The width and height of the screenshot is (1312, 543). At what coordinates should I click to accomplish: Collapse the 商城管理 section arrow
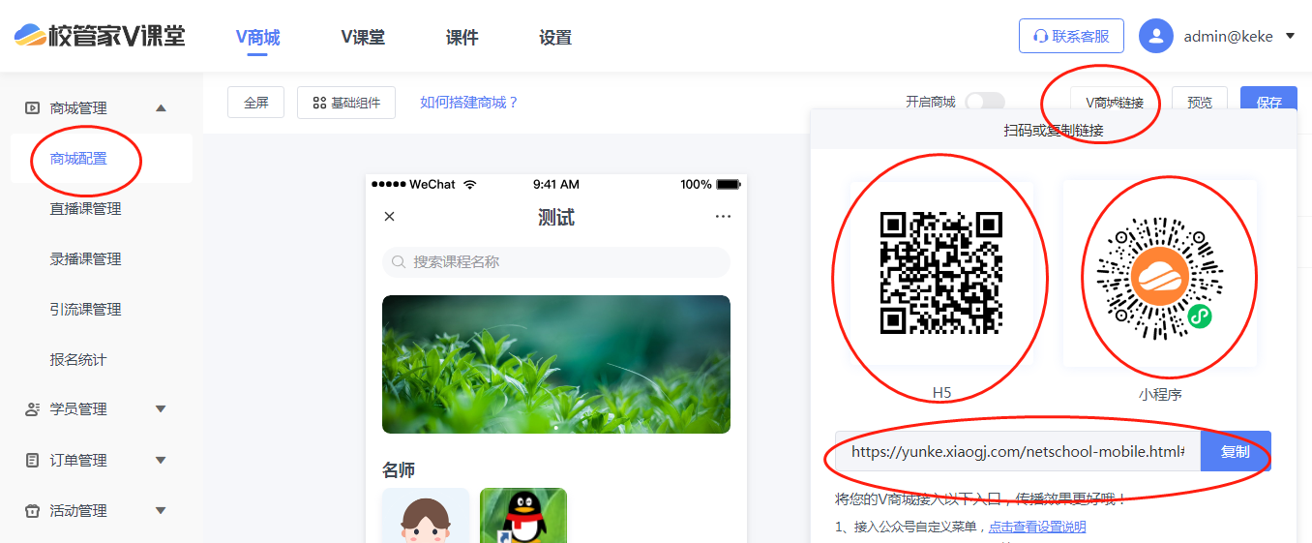162,108
